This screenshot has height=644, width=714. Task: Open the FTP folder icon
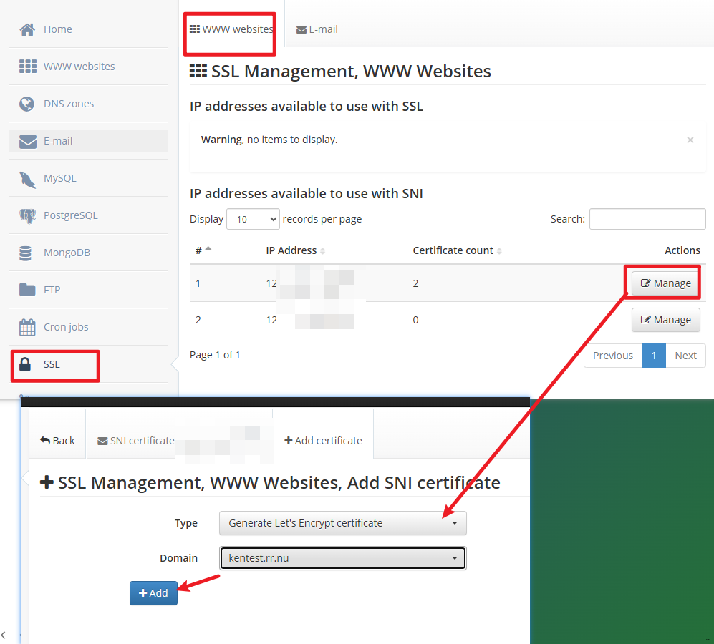pyautogui.click(x=27, y=290)
